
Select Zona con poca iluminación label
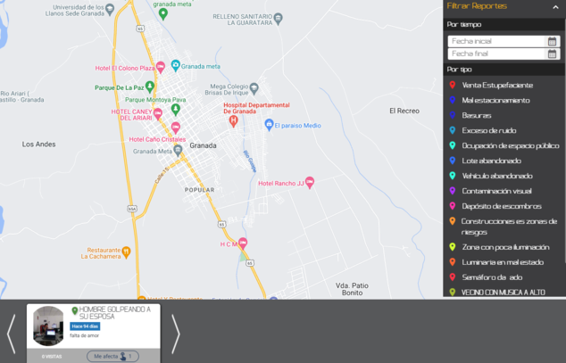tap(505, 247)
